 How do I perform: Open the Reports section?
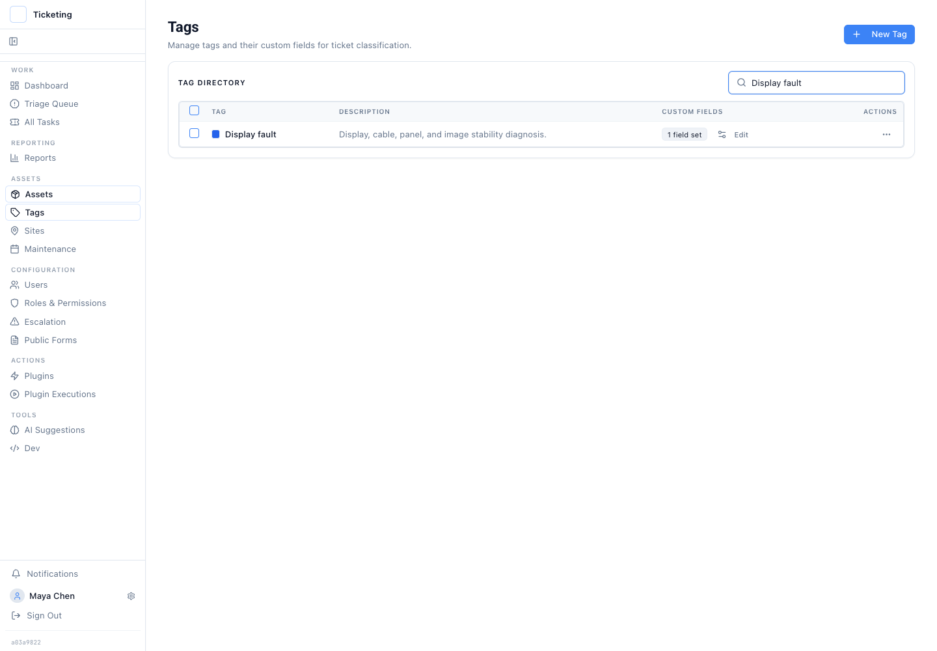73,158
